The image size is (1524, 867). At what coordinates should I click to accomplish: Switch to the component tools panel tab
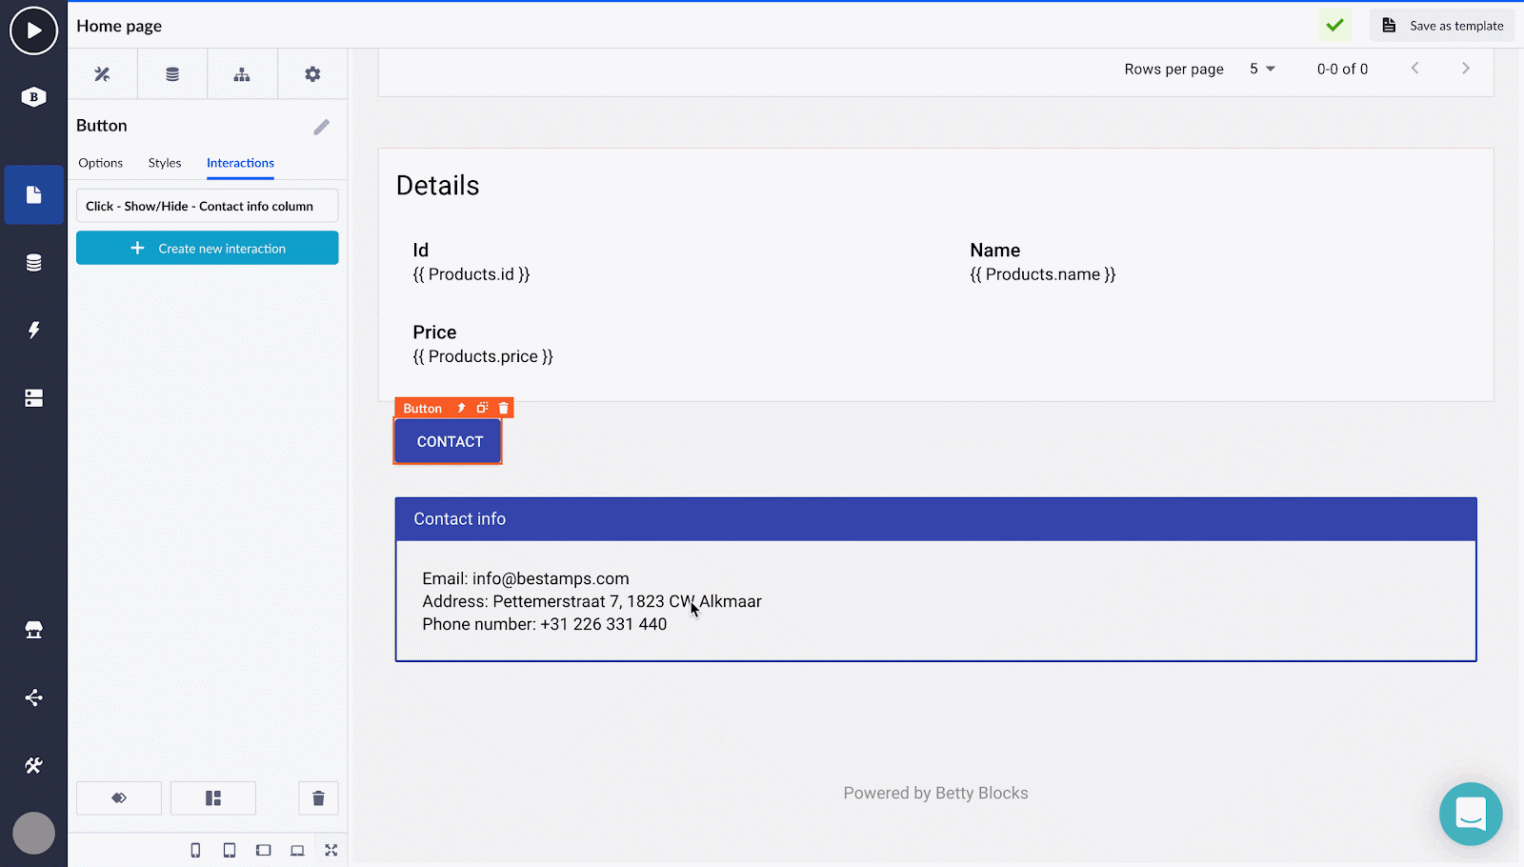103,73
